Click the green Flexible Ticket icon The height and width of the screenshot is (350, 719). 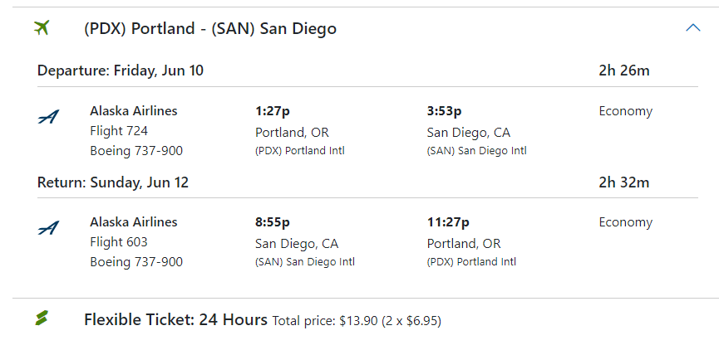coord(42,318)
